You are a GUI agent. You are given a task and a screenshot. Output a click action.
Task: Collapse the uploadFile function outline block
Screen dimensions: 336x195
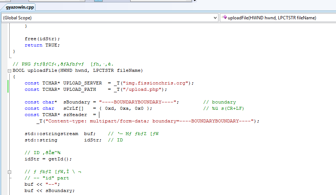pos(9,70)
